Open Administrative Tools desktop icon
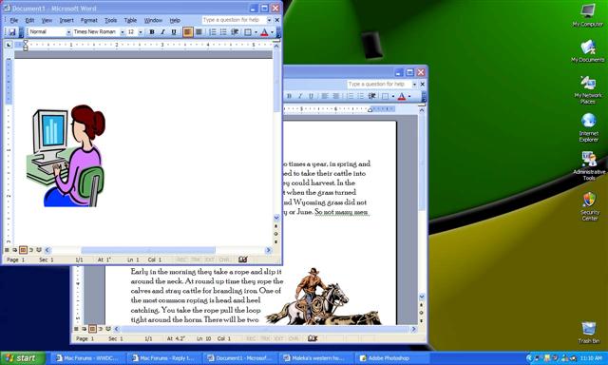Image resolution: width=608 pixels, height=365 pixels. pos(589,166)
